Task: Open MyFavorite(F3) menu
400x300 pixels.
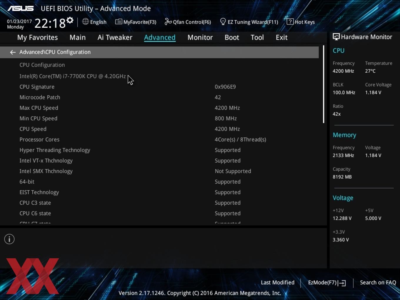Action: 140,22
